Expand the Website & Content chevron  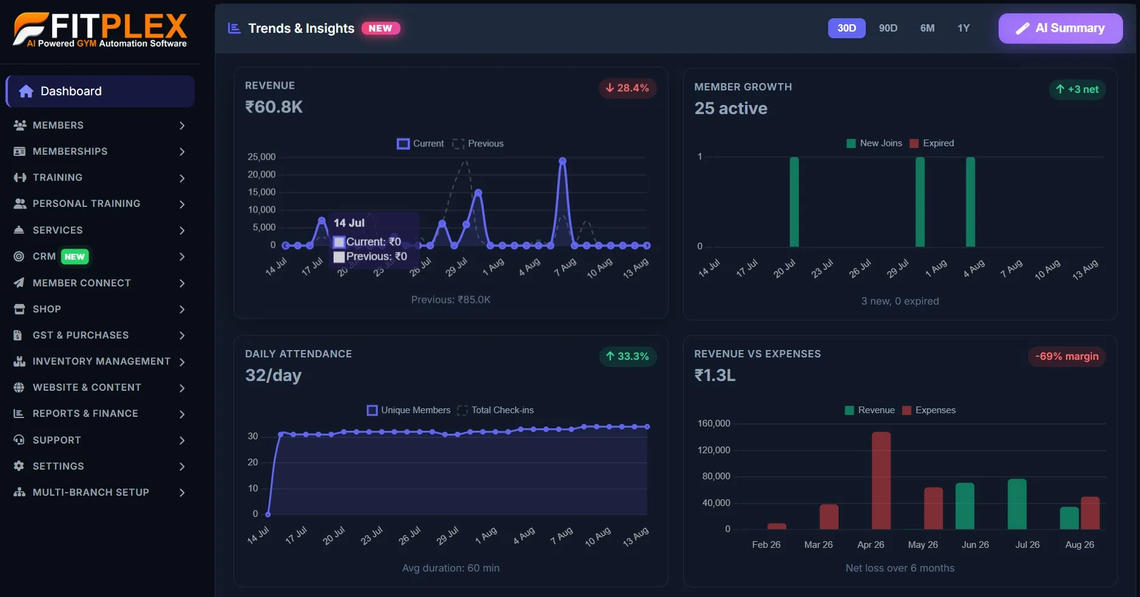coord(182,388)
